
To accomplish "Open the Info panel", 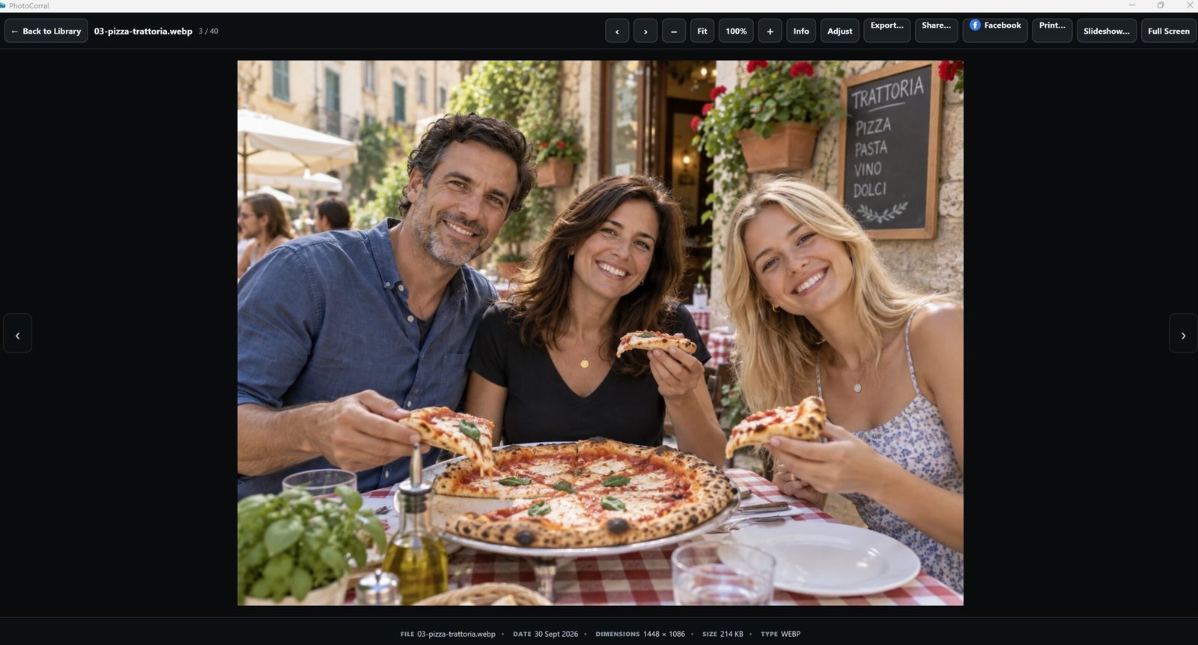I will (801, 31).
